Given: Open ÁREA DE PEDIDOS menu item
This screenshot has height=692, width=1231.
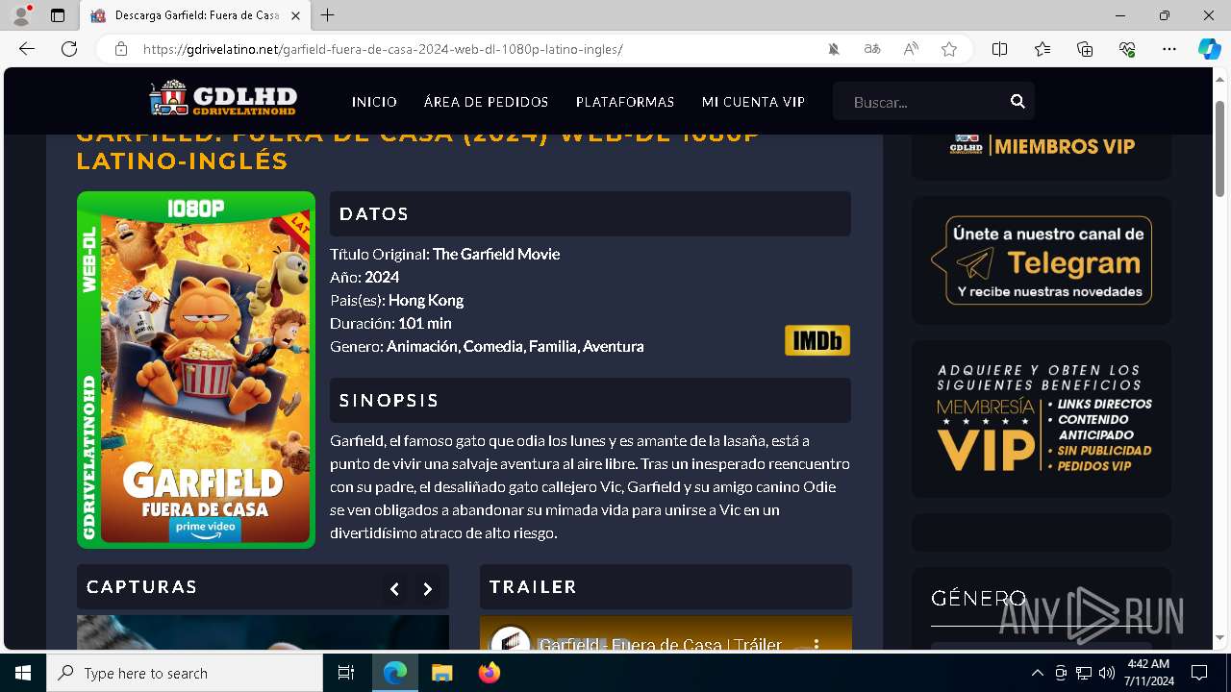Looking at the screenshot, I should click(486, 102).
